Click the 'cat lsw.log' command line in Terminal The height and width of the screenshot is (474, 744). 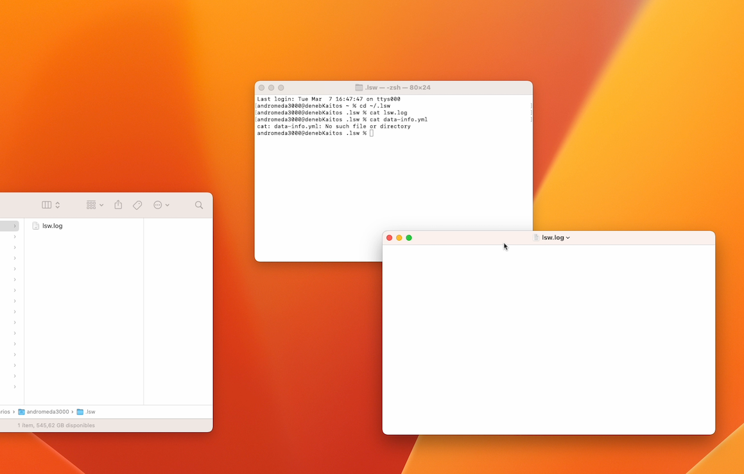click(x=332, y=113)
